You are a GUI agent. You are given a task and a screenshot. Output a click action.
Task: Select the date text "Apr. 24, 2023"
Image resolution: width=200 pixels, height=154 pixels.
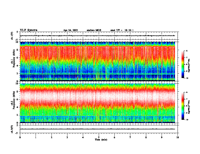point(70,30)
